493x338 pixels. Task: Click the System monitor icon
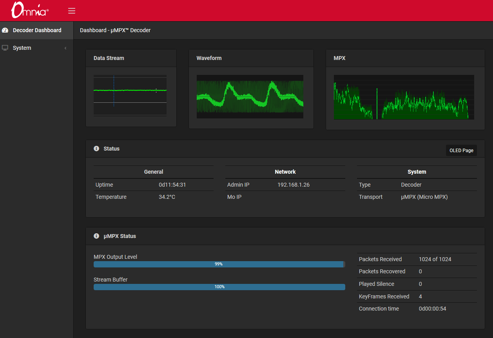[x=5, y=48]
